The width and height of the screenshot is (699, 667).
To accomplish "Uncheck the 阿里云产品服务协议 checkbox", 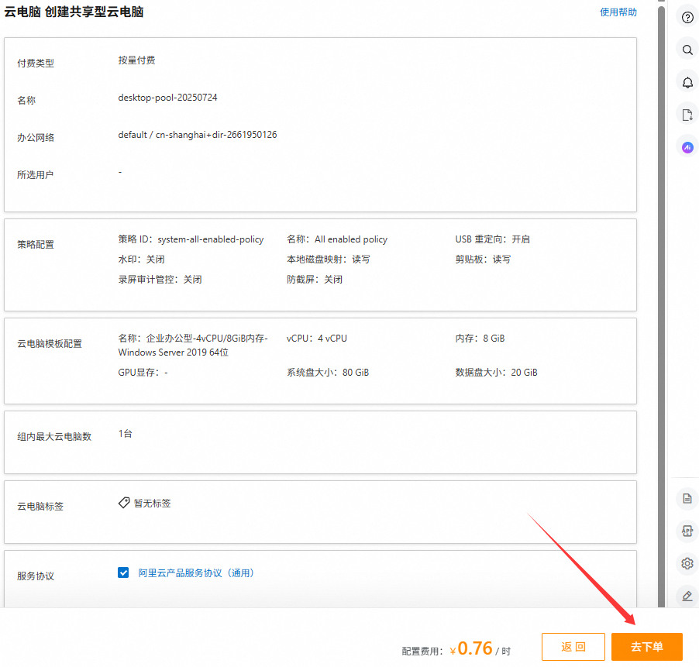I will click(x=123, y=573).
